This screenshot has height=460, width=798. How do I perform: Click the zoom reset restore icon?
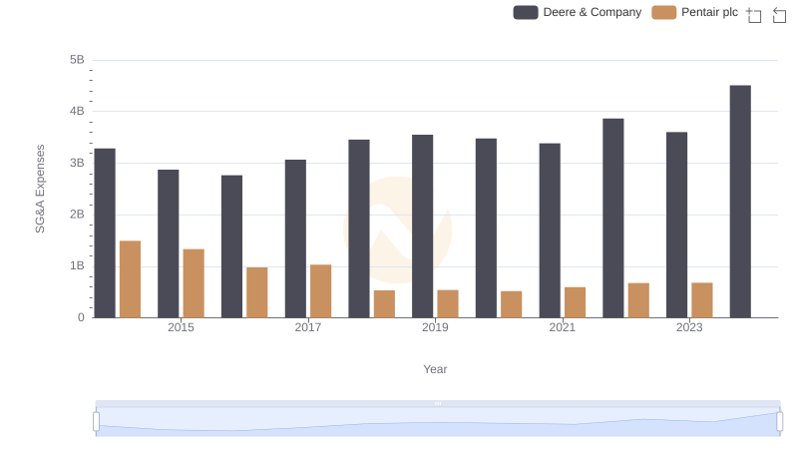pyautogui.click(x=779, y=15)
